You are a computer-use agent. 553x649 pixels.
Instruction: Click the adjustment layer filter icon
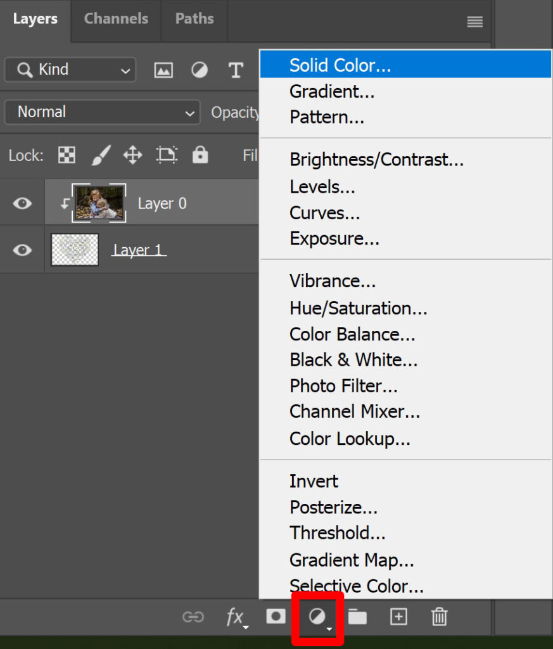point(200,70)
